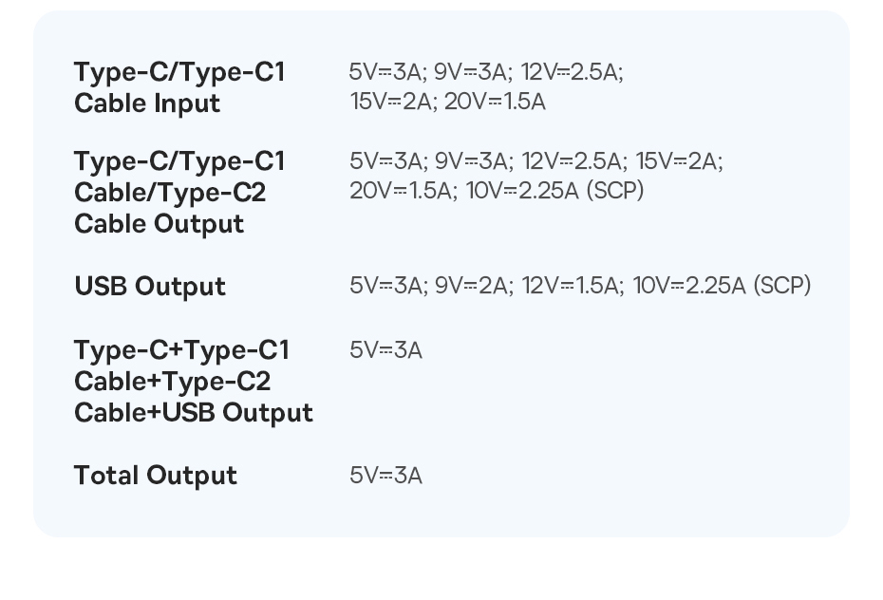Select 5V=3A in the USB Output row

(386, 287)
